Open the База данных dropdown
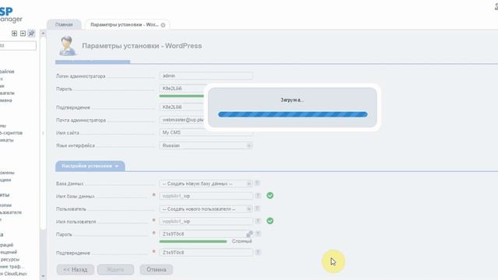The image size is (498, 280). click(x=205, y=184)
